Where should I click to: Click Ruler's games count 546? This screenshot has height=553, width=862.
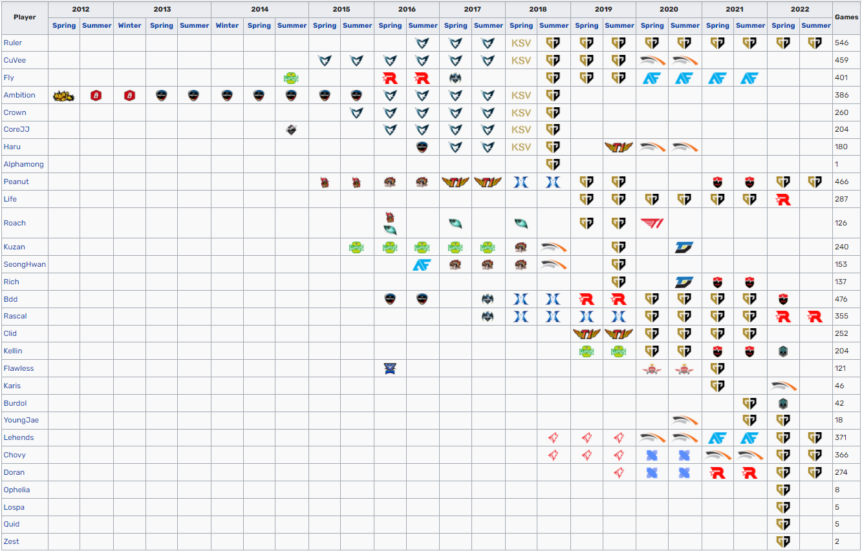(841, 43)
